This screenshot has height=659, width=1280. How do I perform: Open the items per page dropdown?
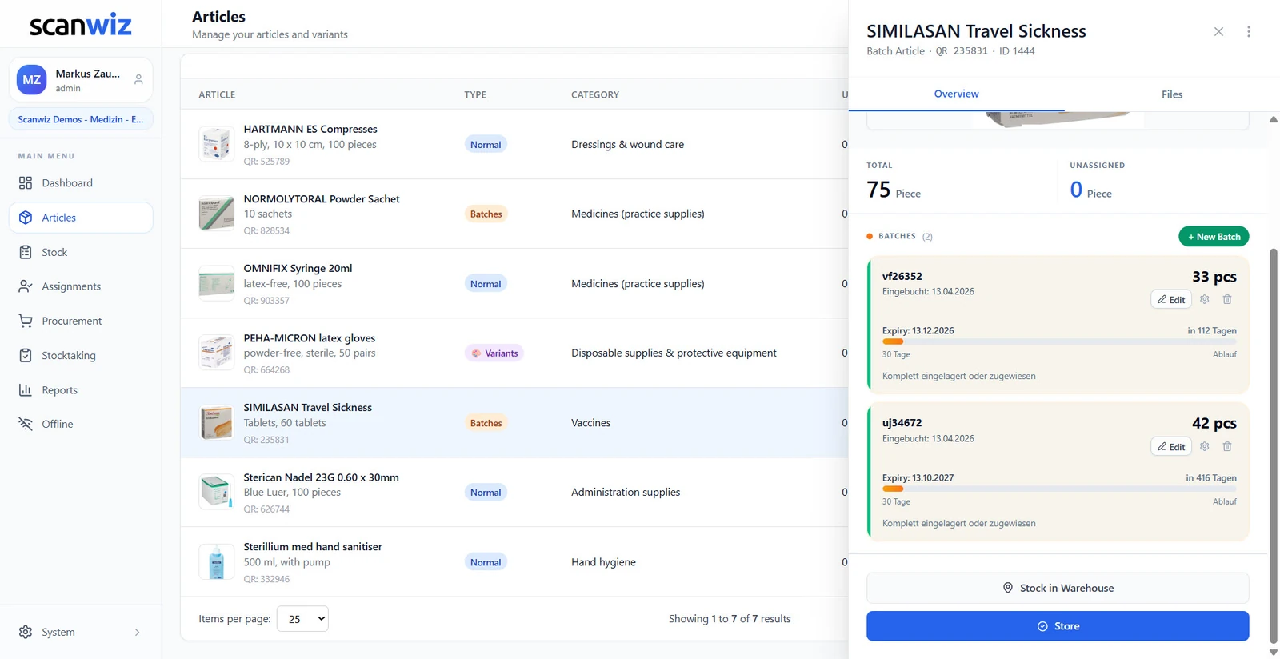302,619
